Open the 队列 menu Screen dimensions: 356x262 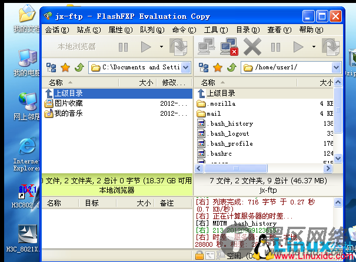tap(152, 30)
